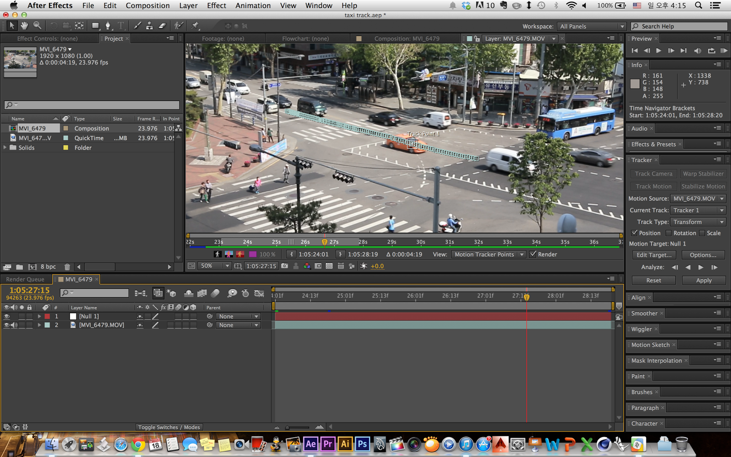731x457 pixels.
Task: Expand the Solids folder in Project
Action: click(x=5, y=148)
